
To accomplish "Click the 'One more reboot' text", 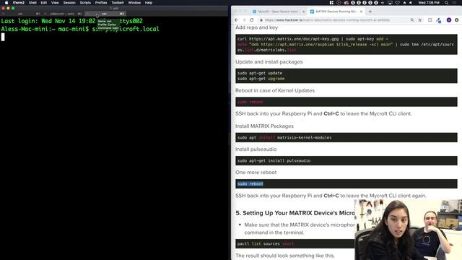I will pyautogui.click(x=256, y=173).
